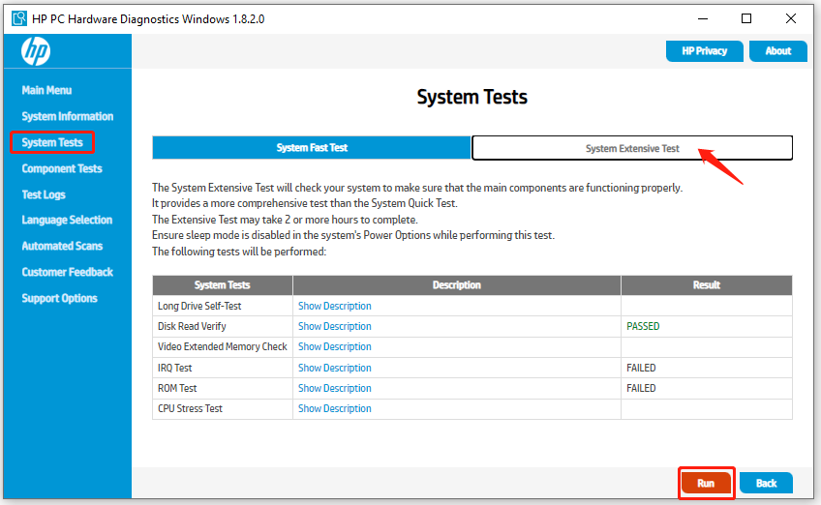Screen dimensions: 821x505
Task: Open System Information page
Action: tap(67, 116)
